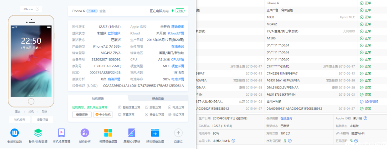Viewport: 387px width, 149px height.
Task: Click the 屏幕正常 status icon
Action: coord(120,115)
